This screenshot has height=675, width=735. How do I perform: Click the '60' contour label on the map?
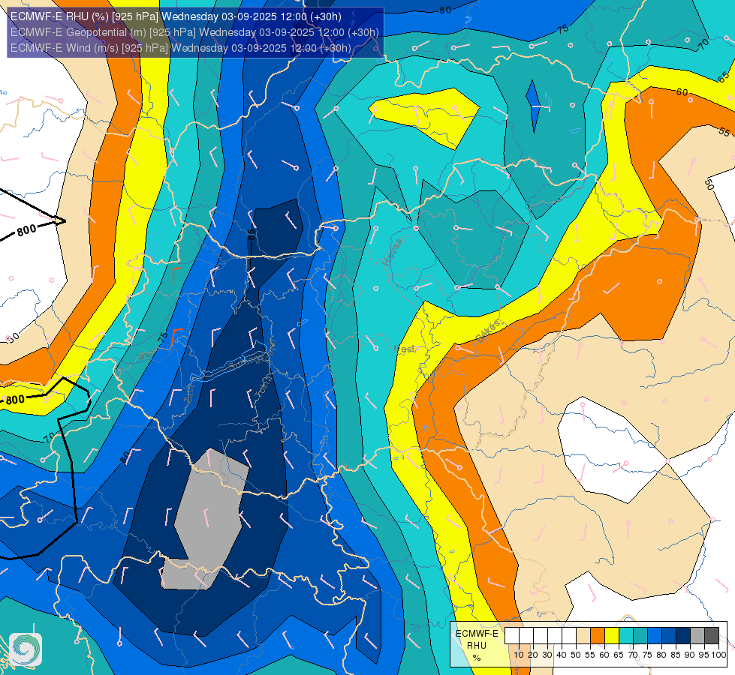[x=682, y=92]
